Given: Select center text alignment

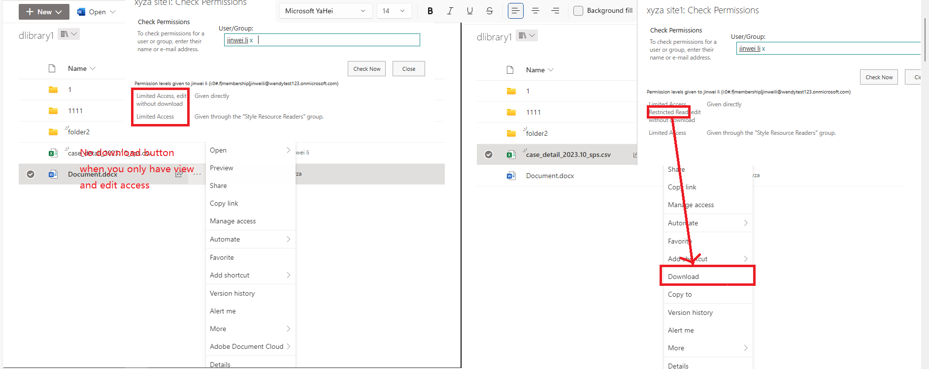Looking at the screenshot, I should [x=535, y=11].
